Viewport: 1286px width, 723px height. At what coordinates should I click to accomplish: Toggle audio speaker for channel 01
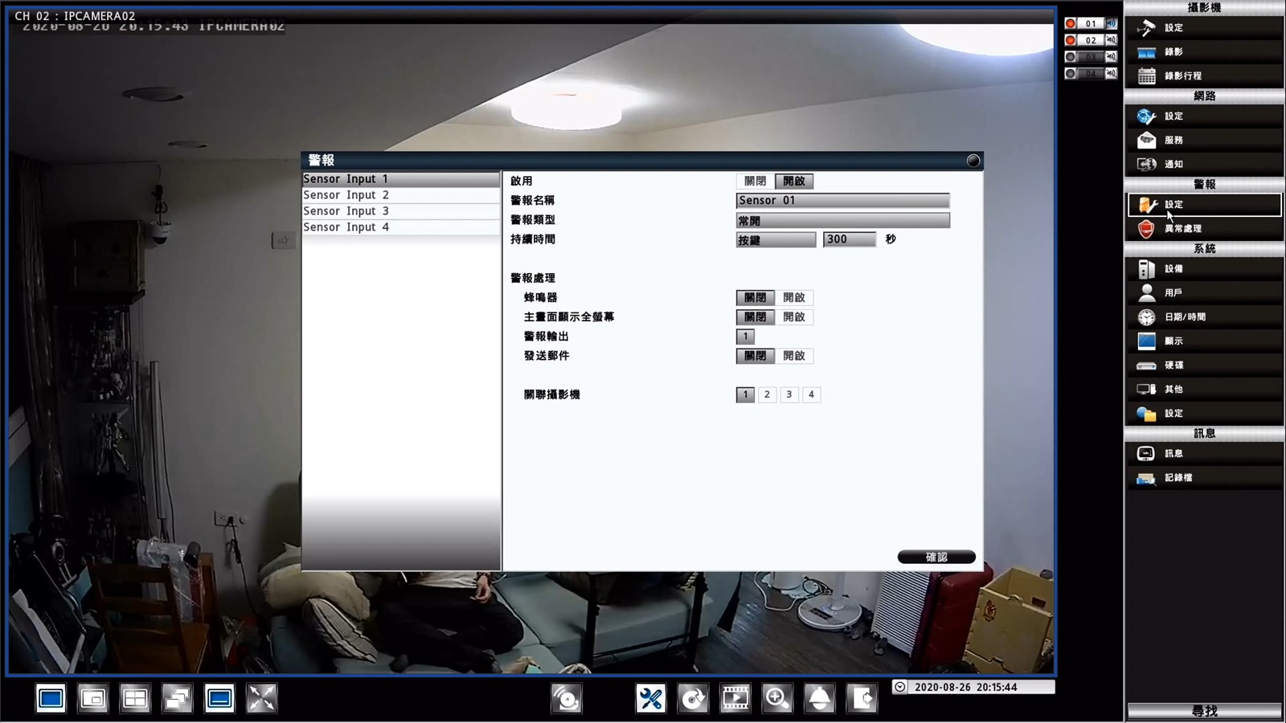(1111, 23)
